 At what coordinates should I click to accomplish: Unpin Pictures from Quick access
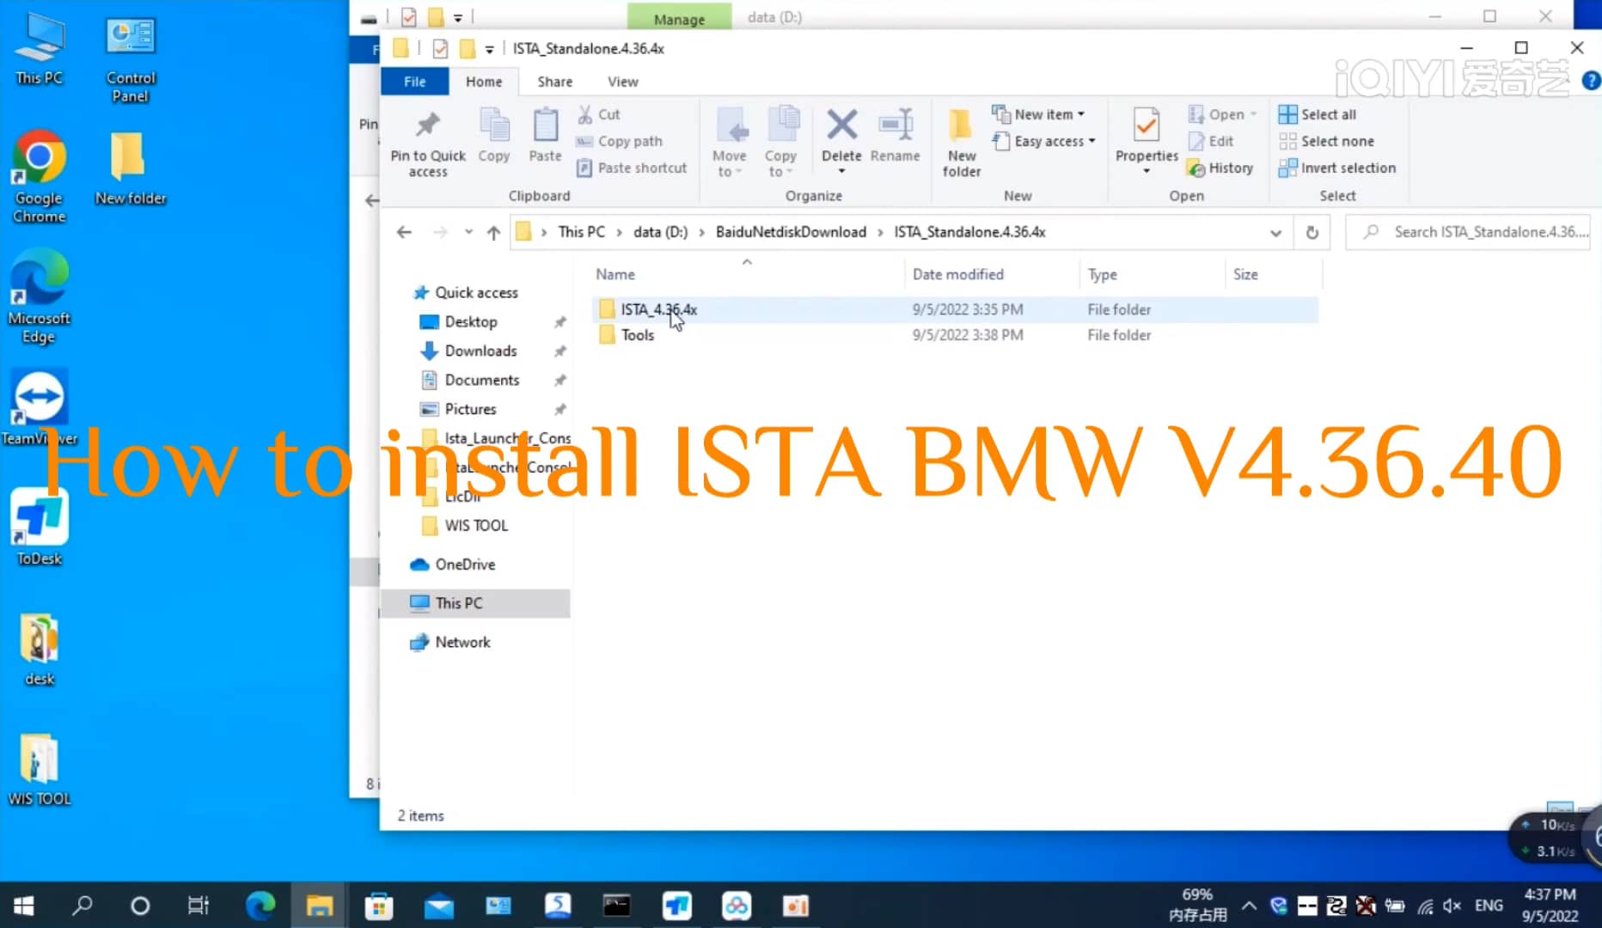pos(559,409)
